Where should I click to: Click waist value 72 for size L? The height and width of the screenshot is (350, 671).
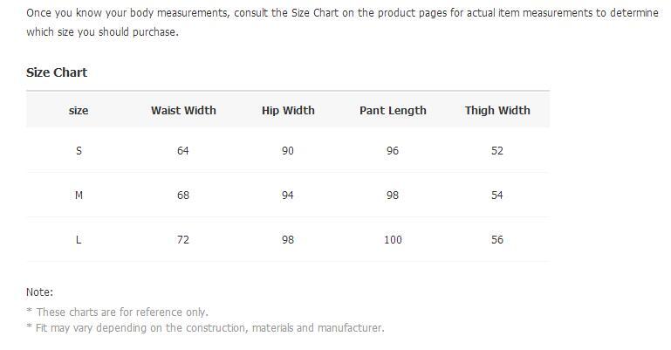(x=182, y=240)
